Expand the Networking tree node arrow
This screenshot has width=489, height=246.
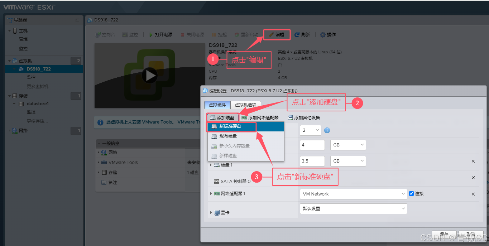click(x=10, y=131)
